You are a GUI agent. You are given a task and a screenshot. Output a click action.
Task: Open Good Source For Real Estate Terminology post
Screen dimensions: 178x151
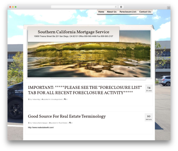pyautogui.click(x=67, y=116)
